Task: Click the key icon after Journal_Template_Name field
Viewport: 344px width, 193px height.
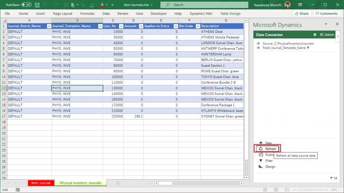Action: (x=308, y=48)
